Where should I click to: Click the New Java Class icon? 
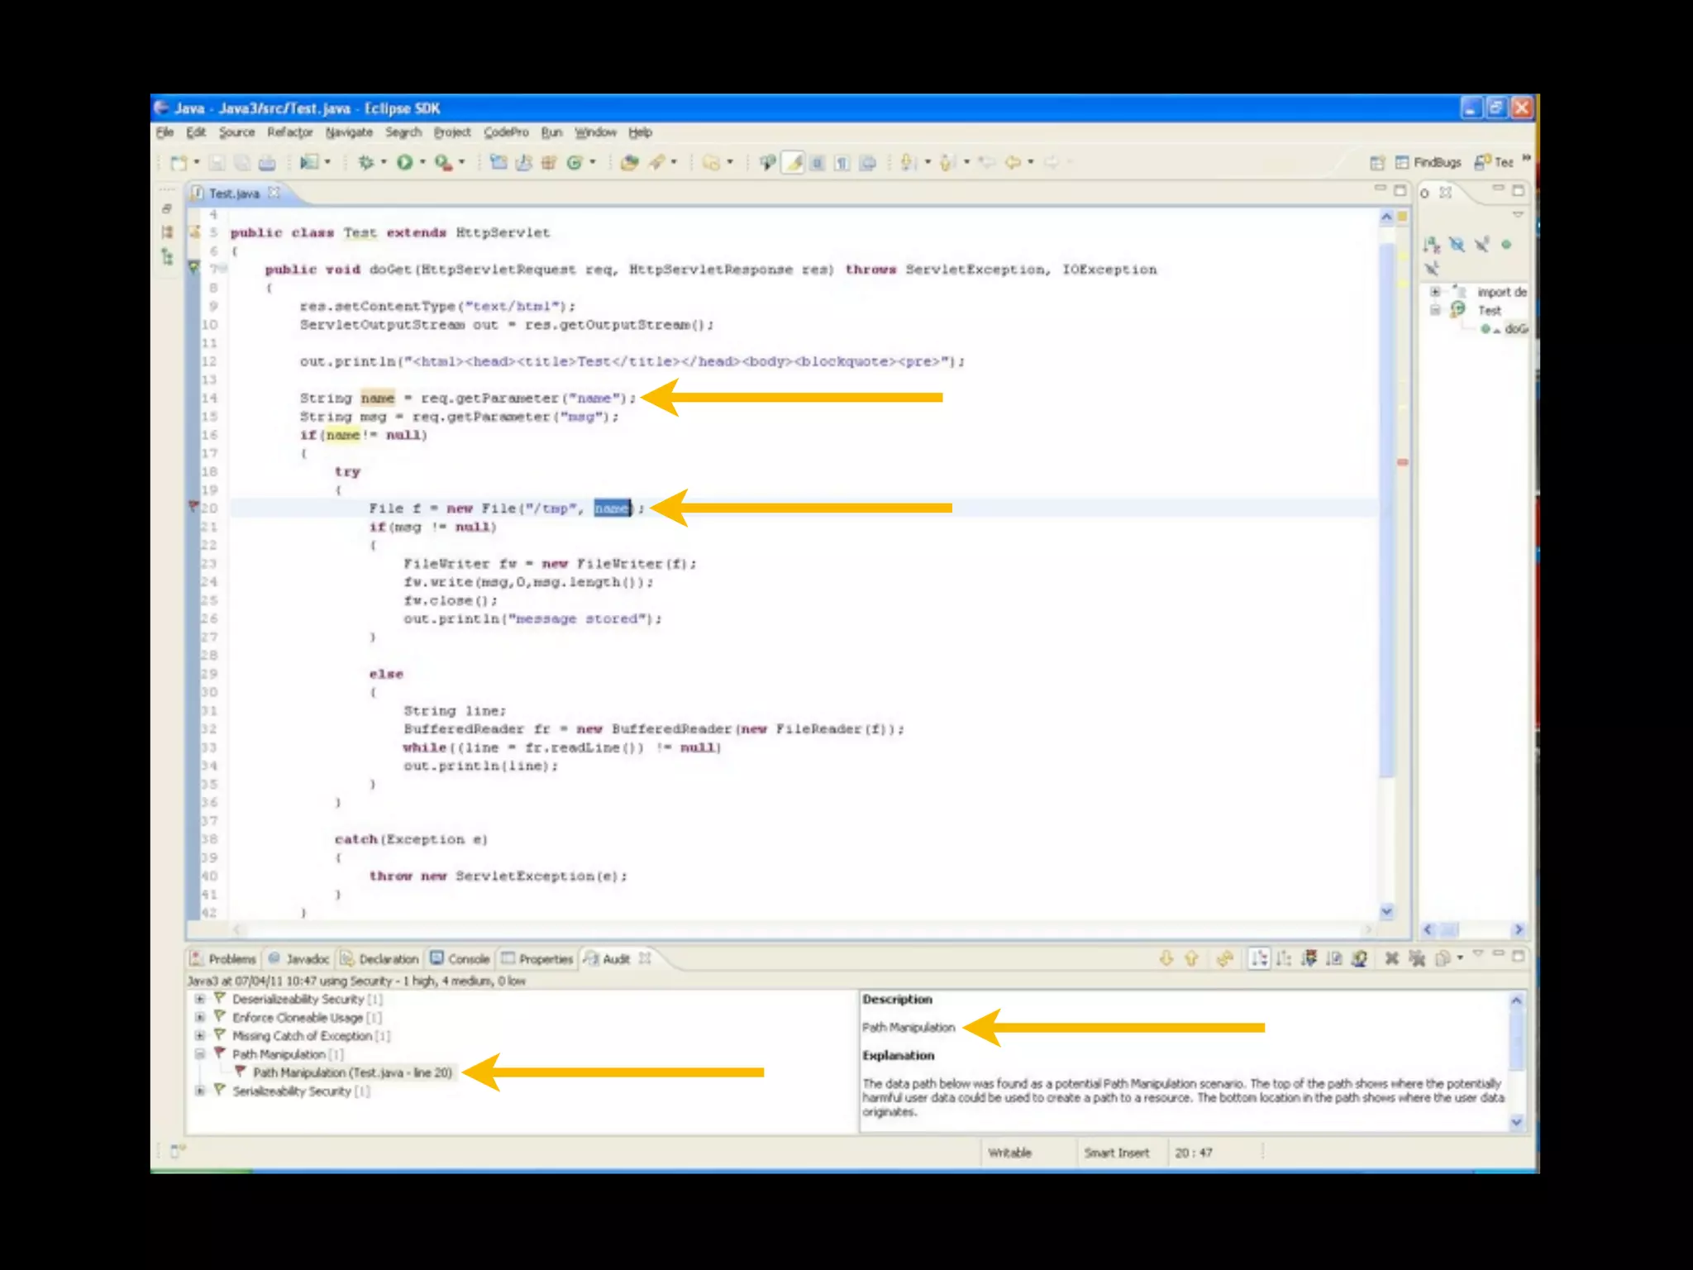tap(575, 163)
